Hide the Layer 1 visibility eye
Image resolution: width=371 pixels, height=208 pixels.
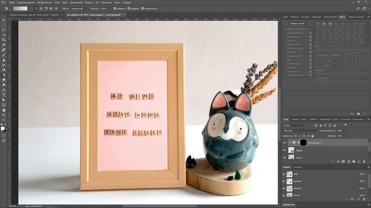pyautogui.click(x=285, y=158)
